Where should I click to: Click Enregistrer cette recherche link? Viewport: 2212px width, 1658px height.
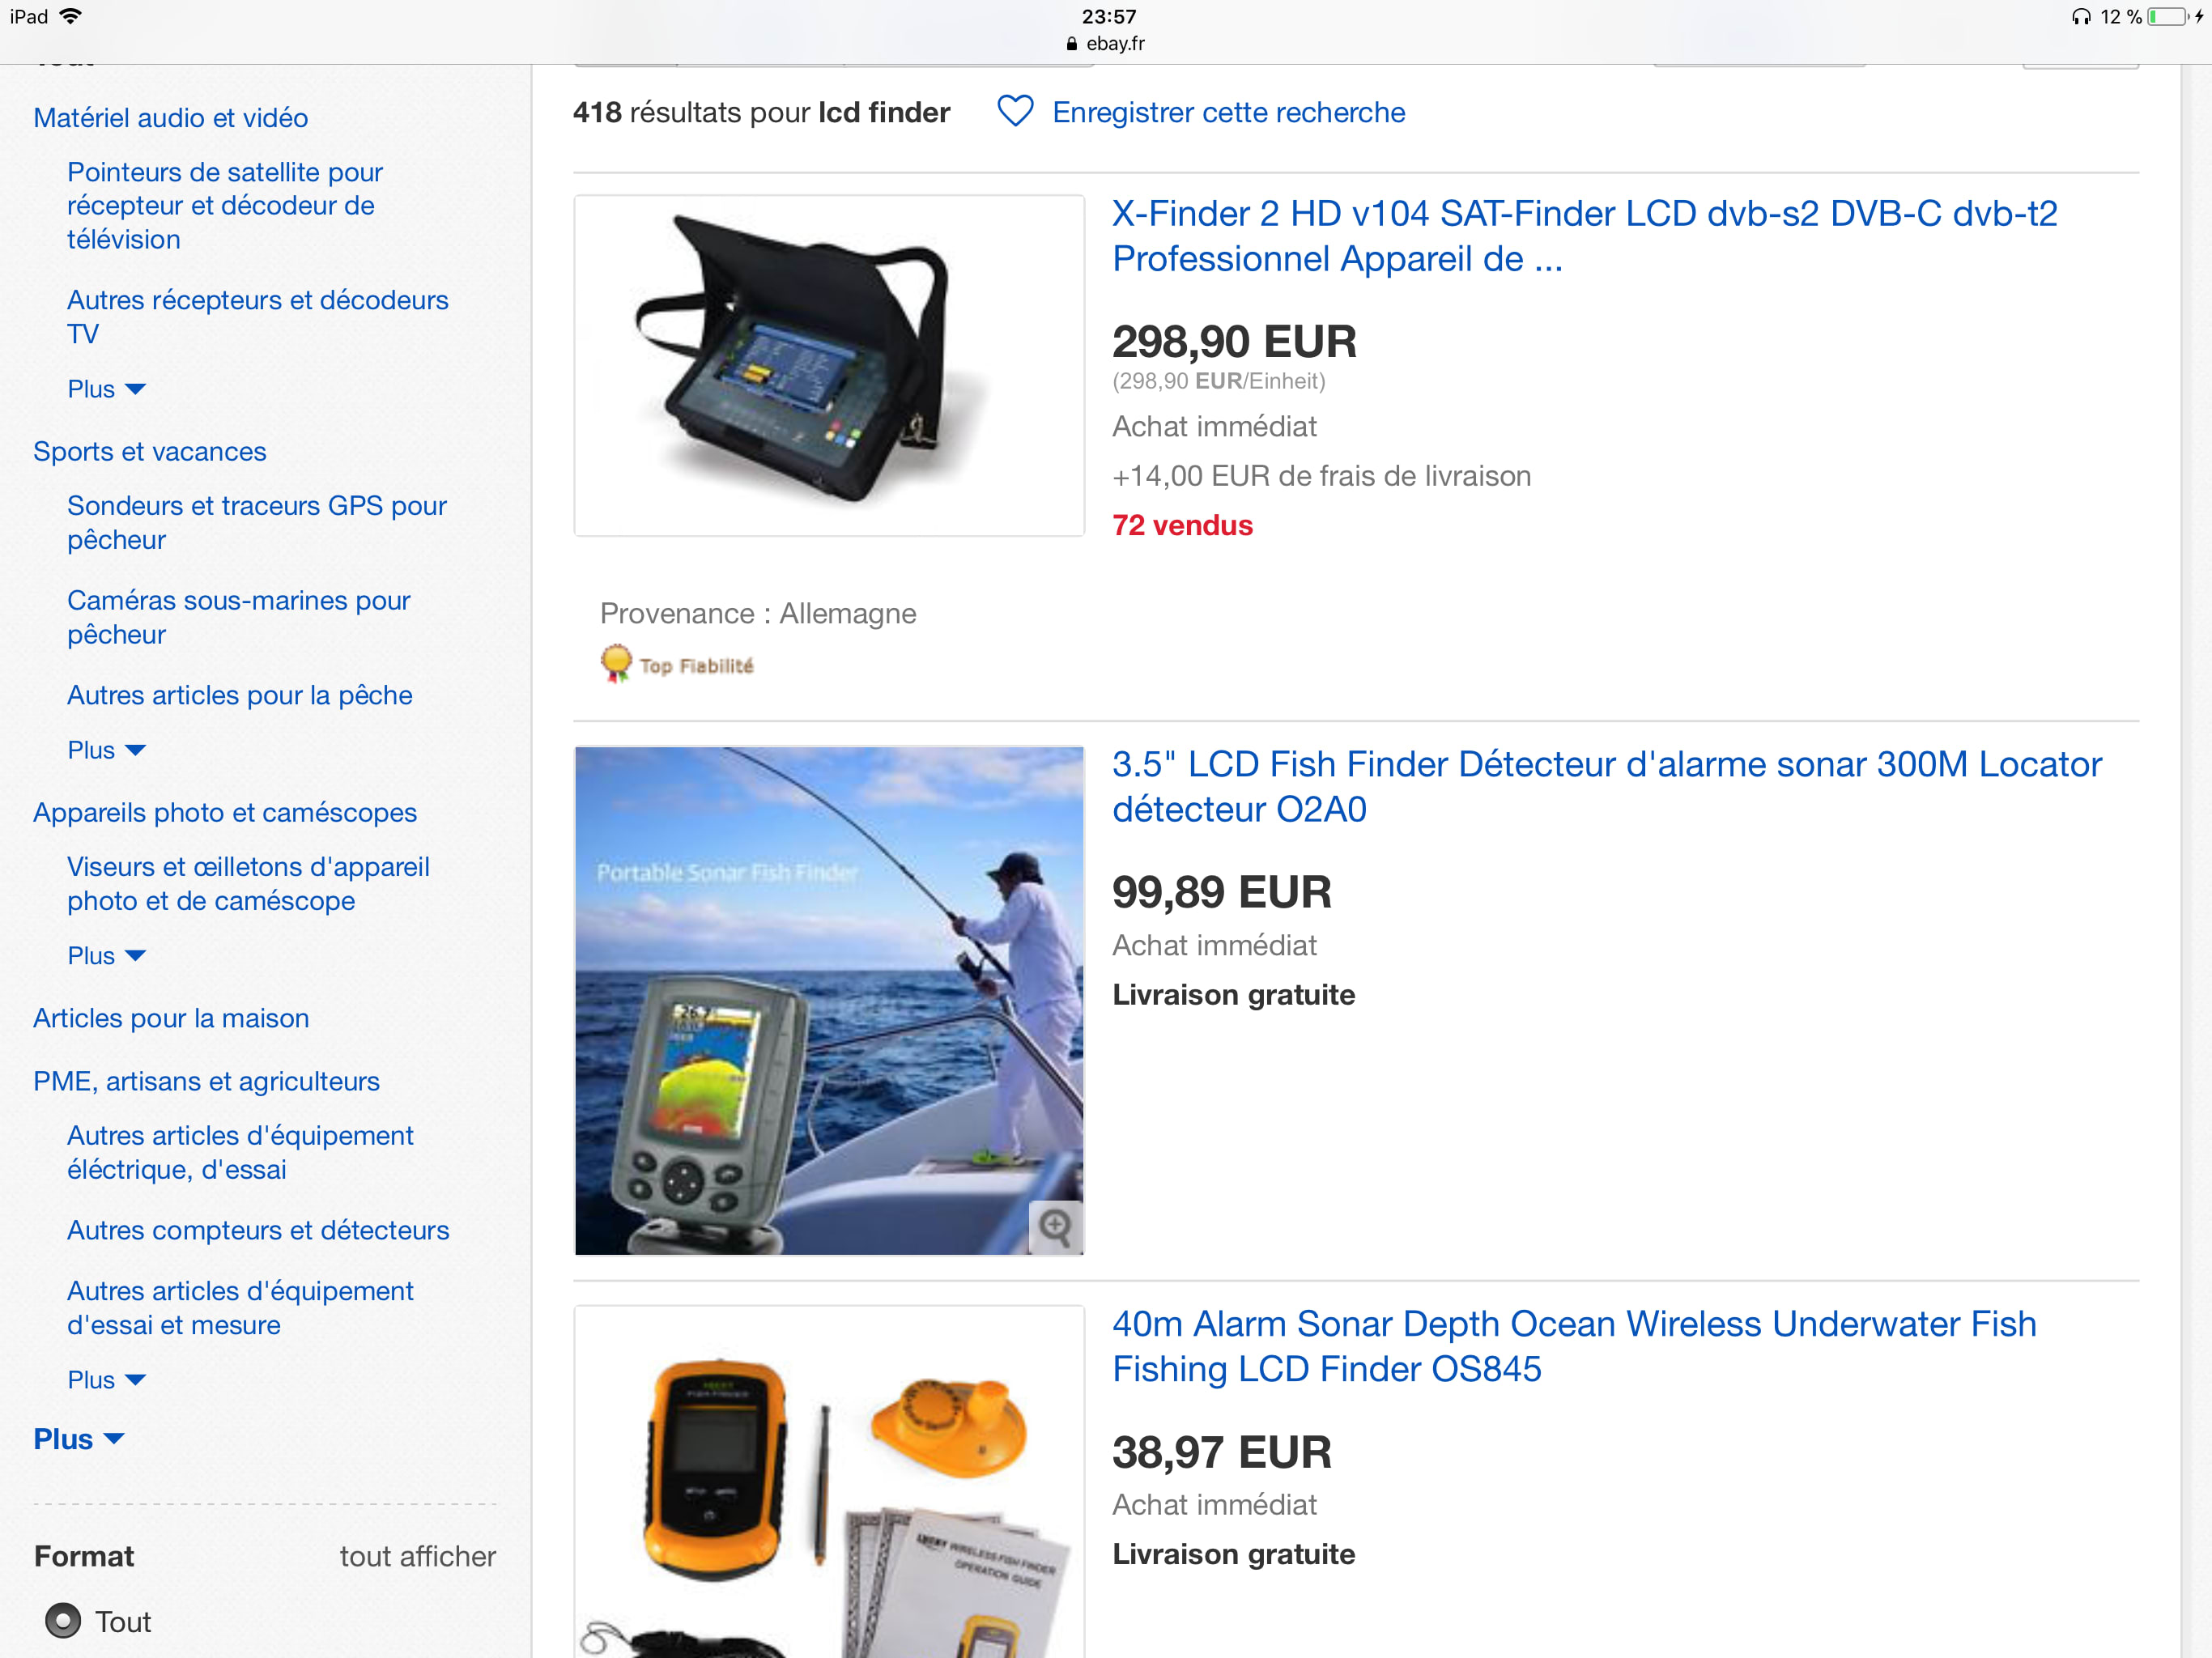point(1228,112)
